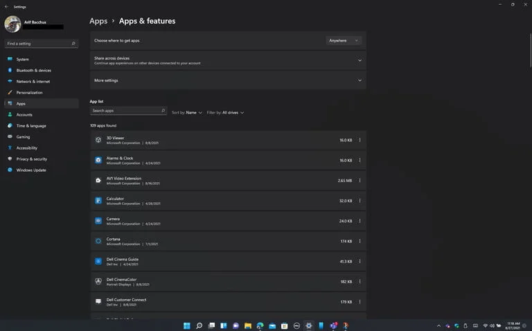Click the Cortana app icon

click(x=98, y=241)
